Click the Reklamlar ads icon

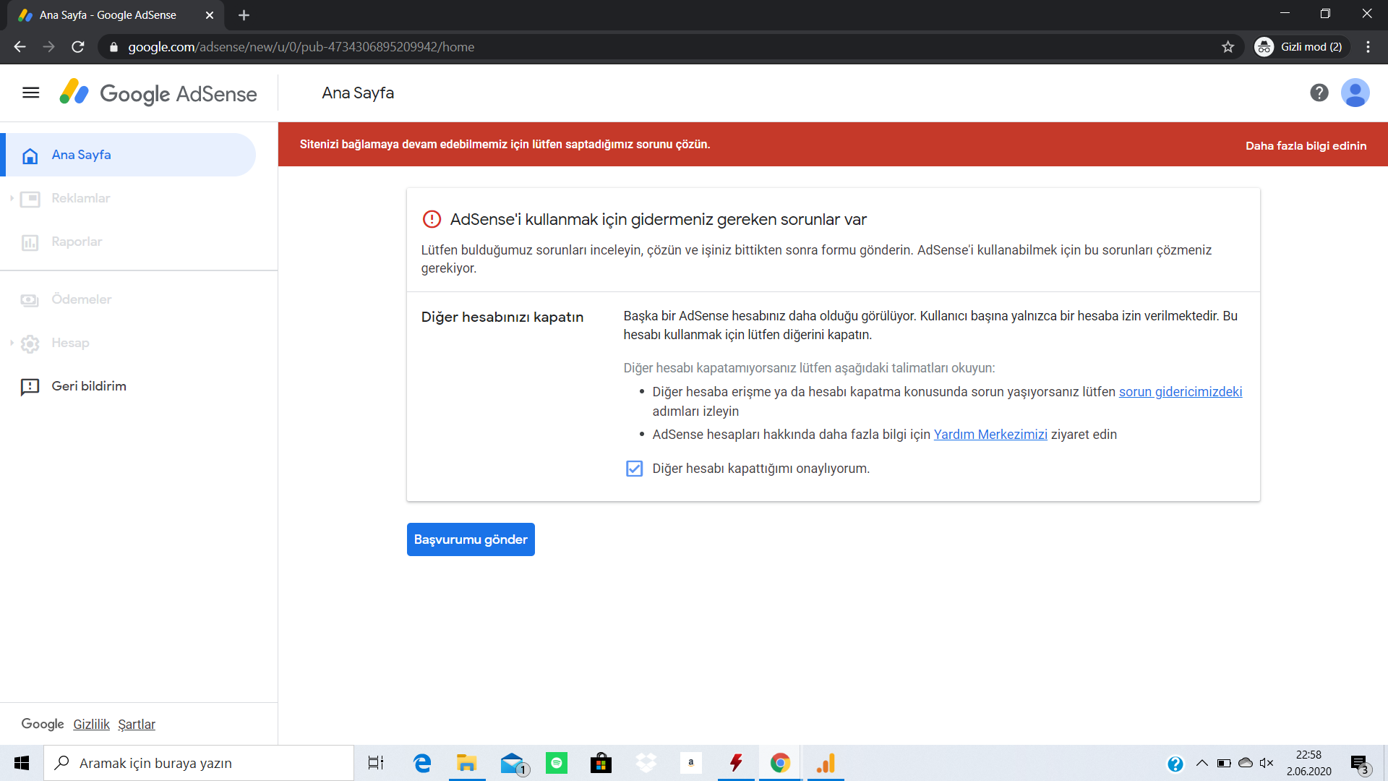[30, 199]
